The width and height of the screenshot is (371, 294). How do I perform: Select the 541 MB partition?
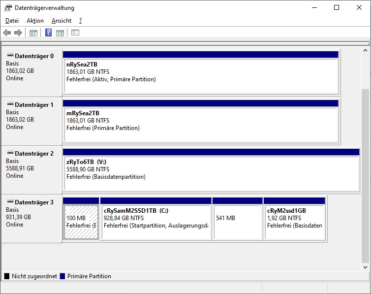(x=237, y=222)
